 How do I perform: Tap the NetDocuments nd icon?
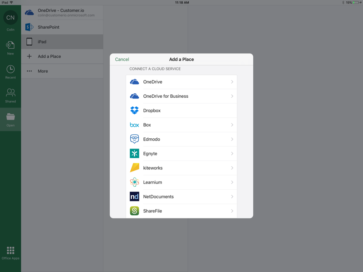(x=134, y=196)
